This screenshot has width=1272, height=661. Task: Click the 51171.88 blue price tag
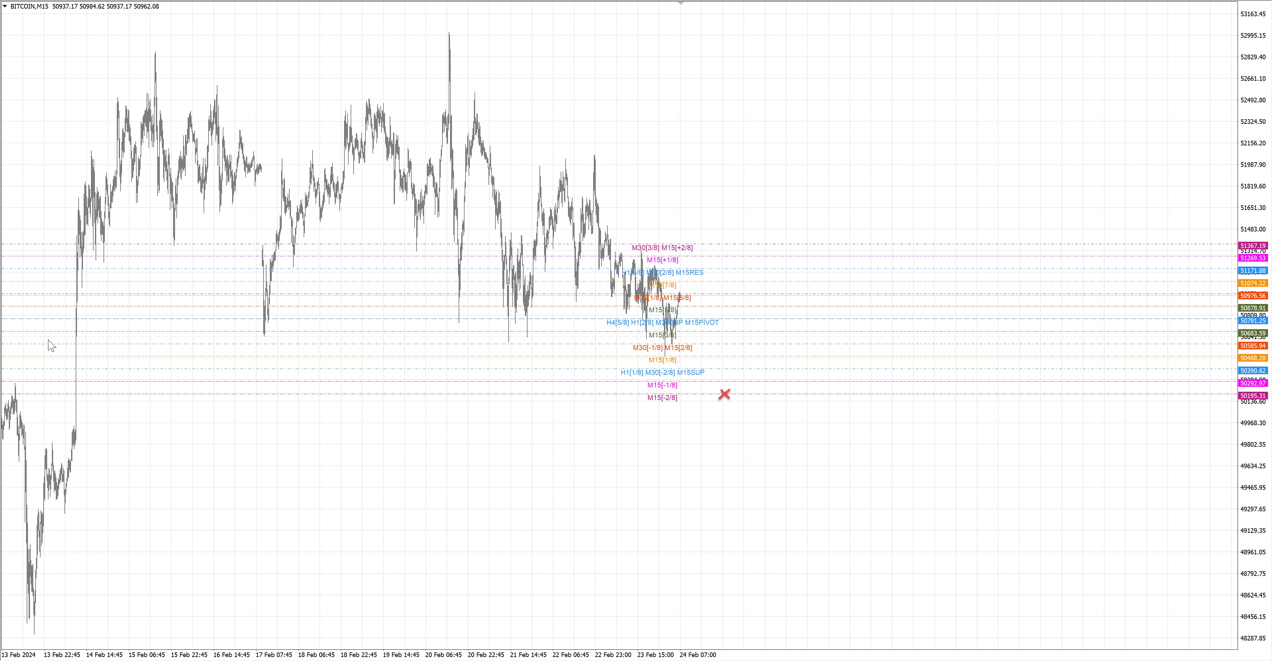pos(1253,271)
